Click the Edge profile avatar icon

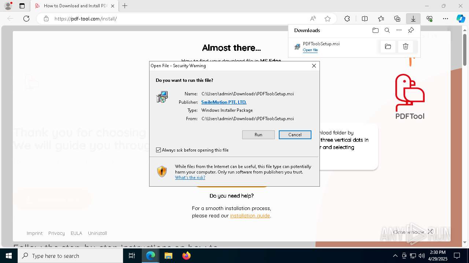(x=8, y=6)
